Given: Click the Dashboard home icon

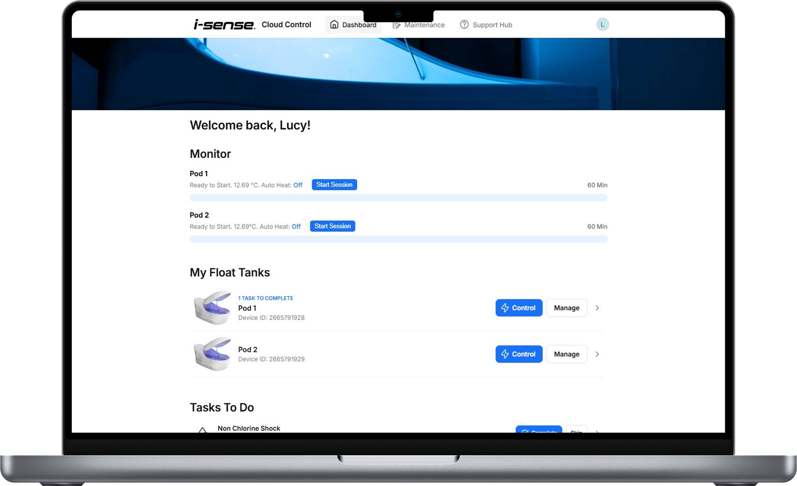Looking at the screenshot, I should 334,24.
